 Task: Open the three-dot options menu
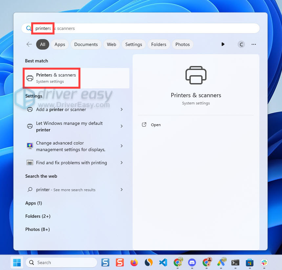click(x=253, y=44)
